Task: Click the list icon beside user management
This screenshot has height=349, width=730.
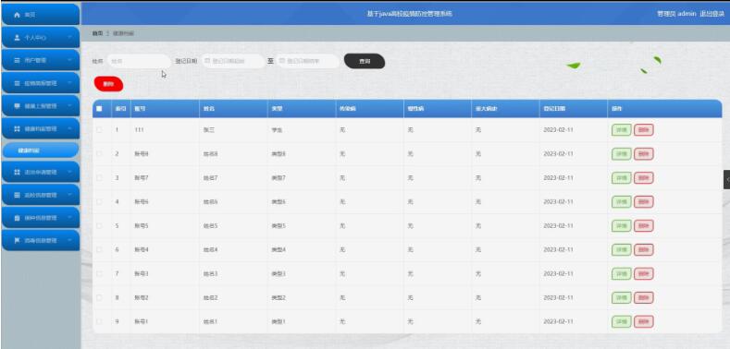Action: (x=18, y=60)
